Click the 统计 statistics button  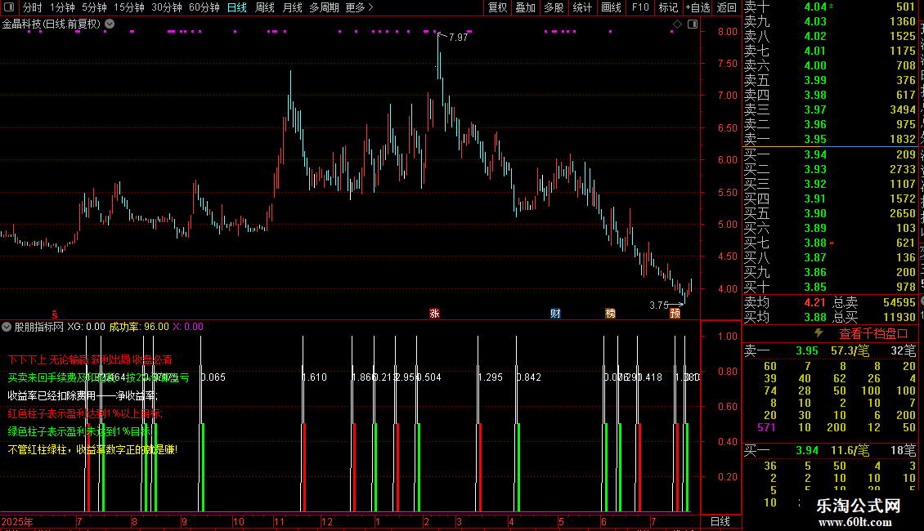(x=582, y=7)
